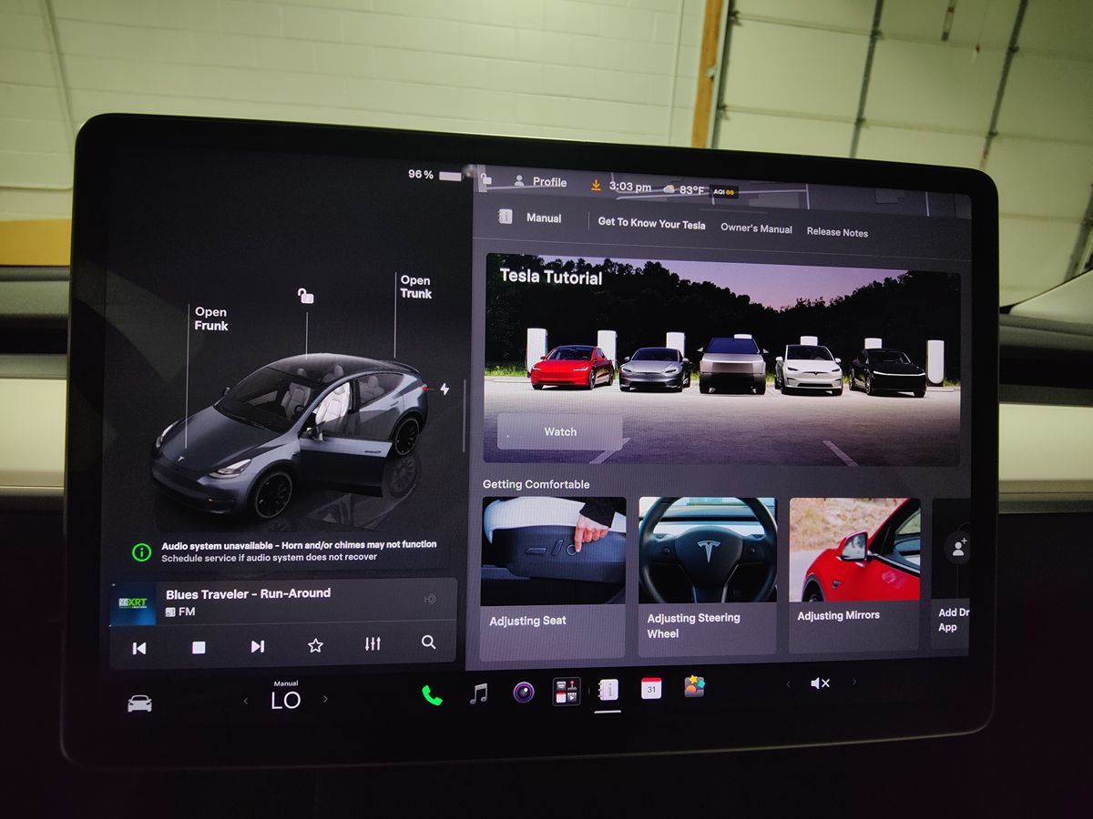1093x819 pixels.
Task: Skip to previous radio station
Action: tap(138, 648)
